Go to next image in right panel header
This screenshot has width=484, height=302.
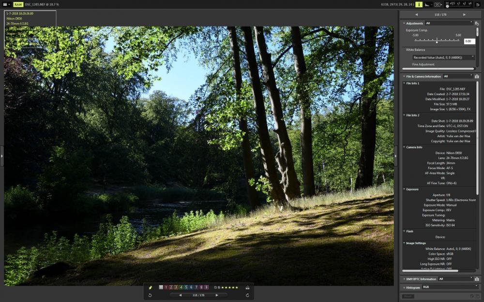point(464,14)
